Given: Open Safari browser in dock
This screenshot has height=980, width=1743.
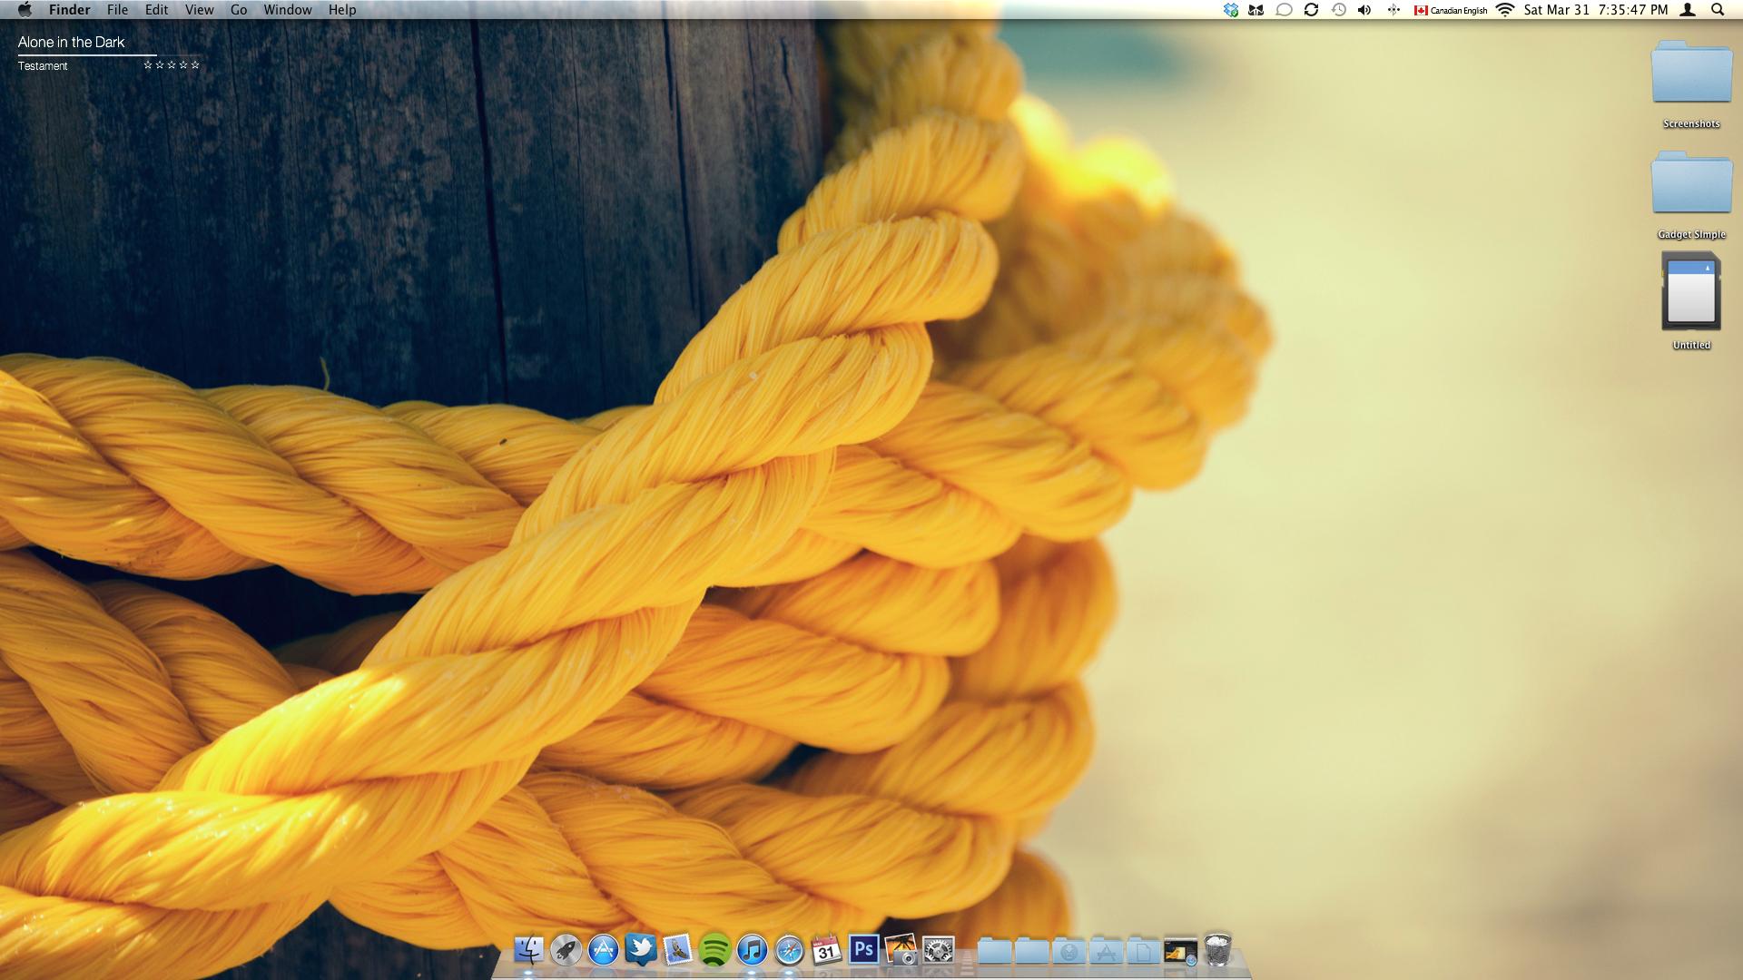Looking at the screenshot, I should pyautogui.click(x=789, y=950).
